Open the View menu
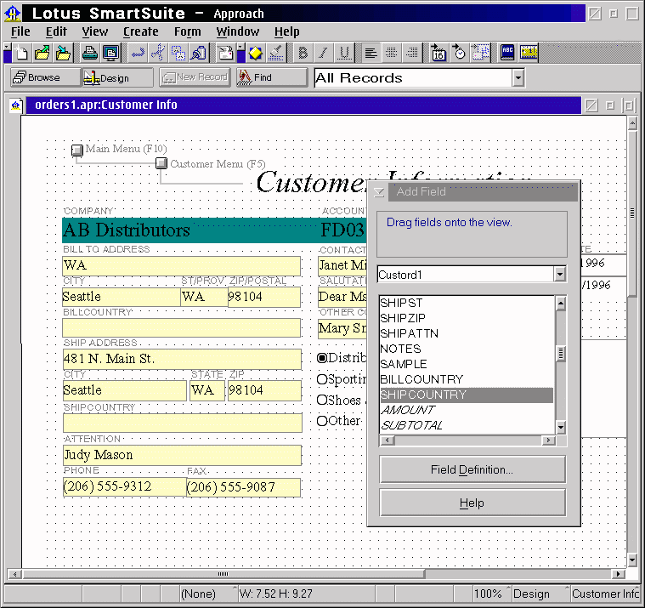The image size is (645, 608). (95, 31)
